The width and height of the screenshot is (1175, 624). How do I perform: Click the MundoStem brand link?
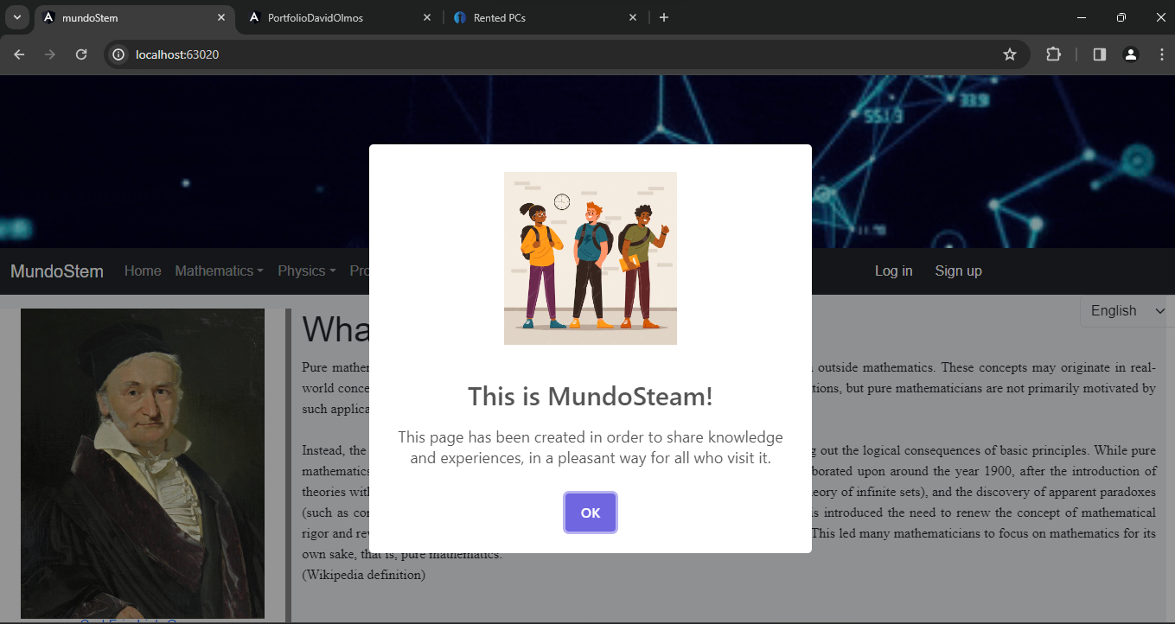[x=57, y=271]
